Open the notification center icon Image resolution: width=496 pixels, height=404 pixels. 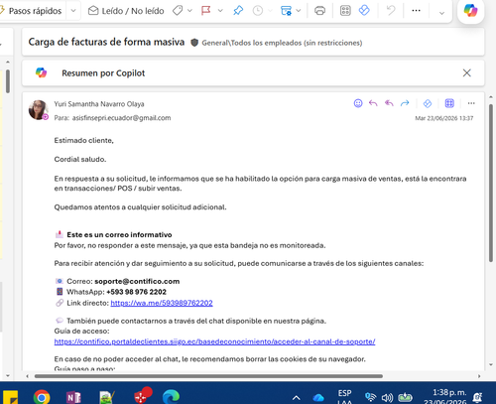point(477,397)
